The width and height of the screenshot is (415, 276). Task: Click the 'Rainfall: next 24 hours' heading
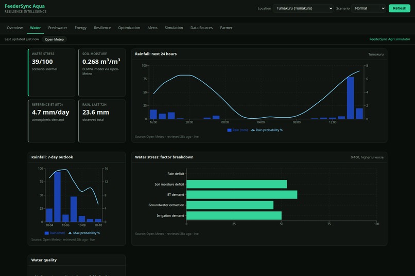tap(156, 54)
